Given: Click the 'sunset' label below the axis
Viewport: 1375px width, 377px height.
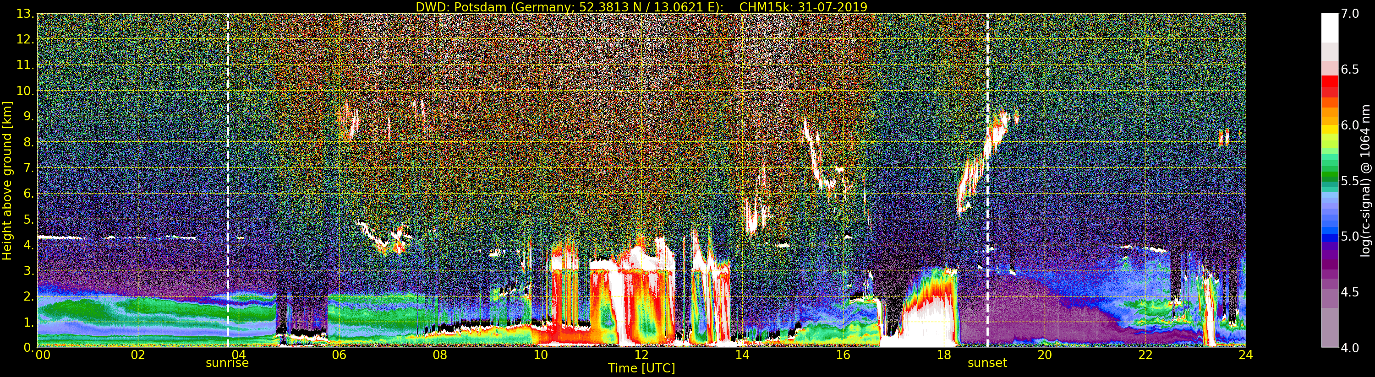Looking at the screenshot, I should (x=987, y=363).
